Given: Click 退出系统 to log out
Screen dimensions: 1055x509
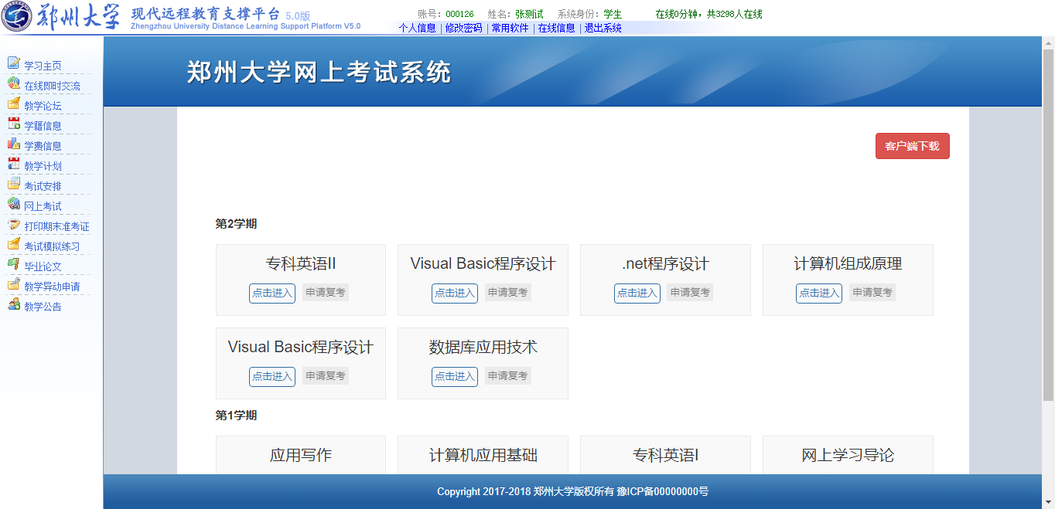Looking at the screenshot, I should [603, 28].
